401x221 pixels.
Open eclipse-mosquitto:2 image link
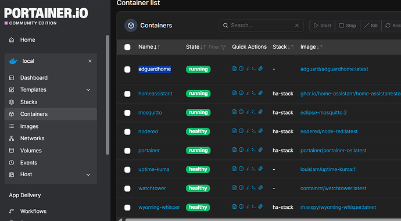pyautogui.click(x=324, y=113)
